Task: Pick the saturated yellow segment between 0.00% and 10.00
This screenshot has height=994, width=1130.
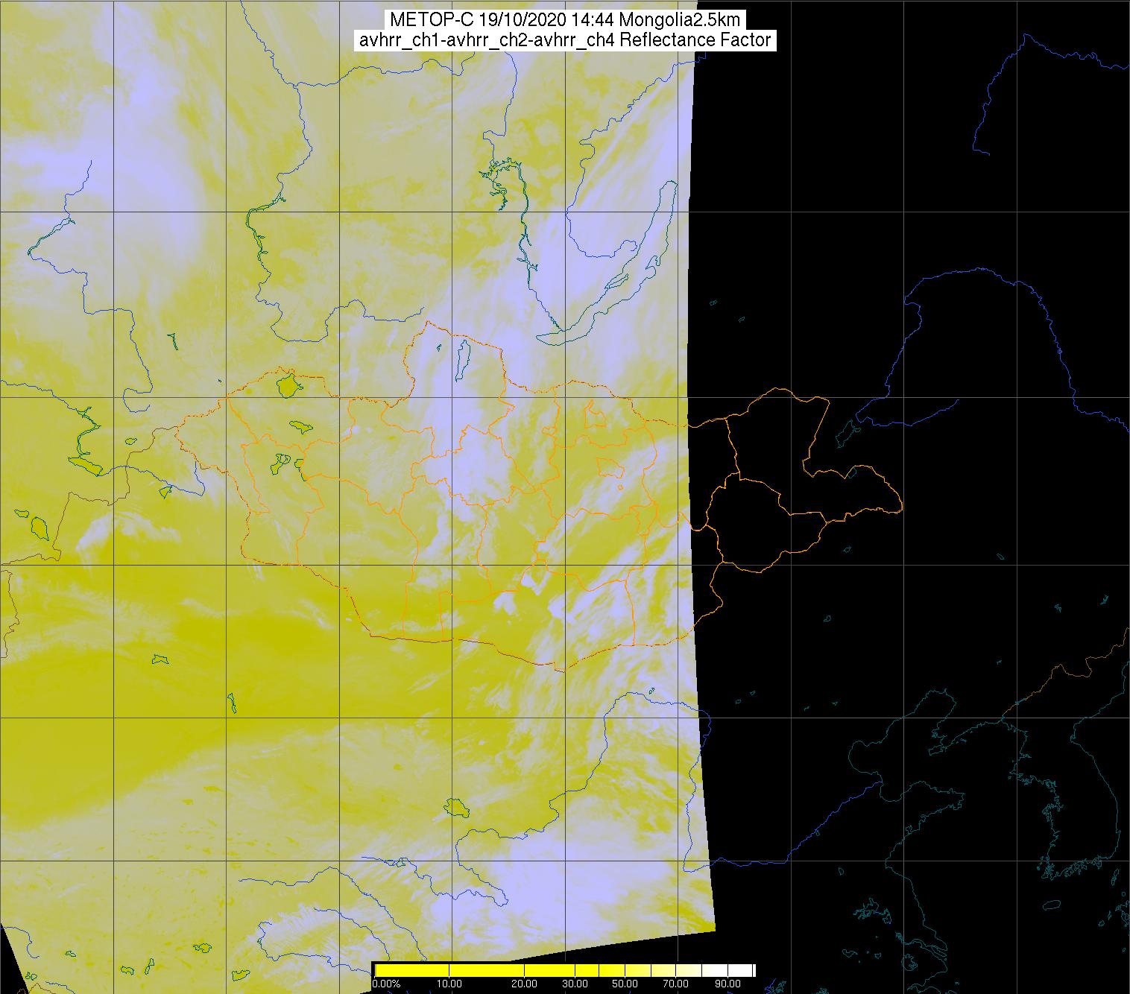Action: coord(412,970)
